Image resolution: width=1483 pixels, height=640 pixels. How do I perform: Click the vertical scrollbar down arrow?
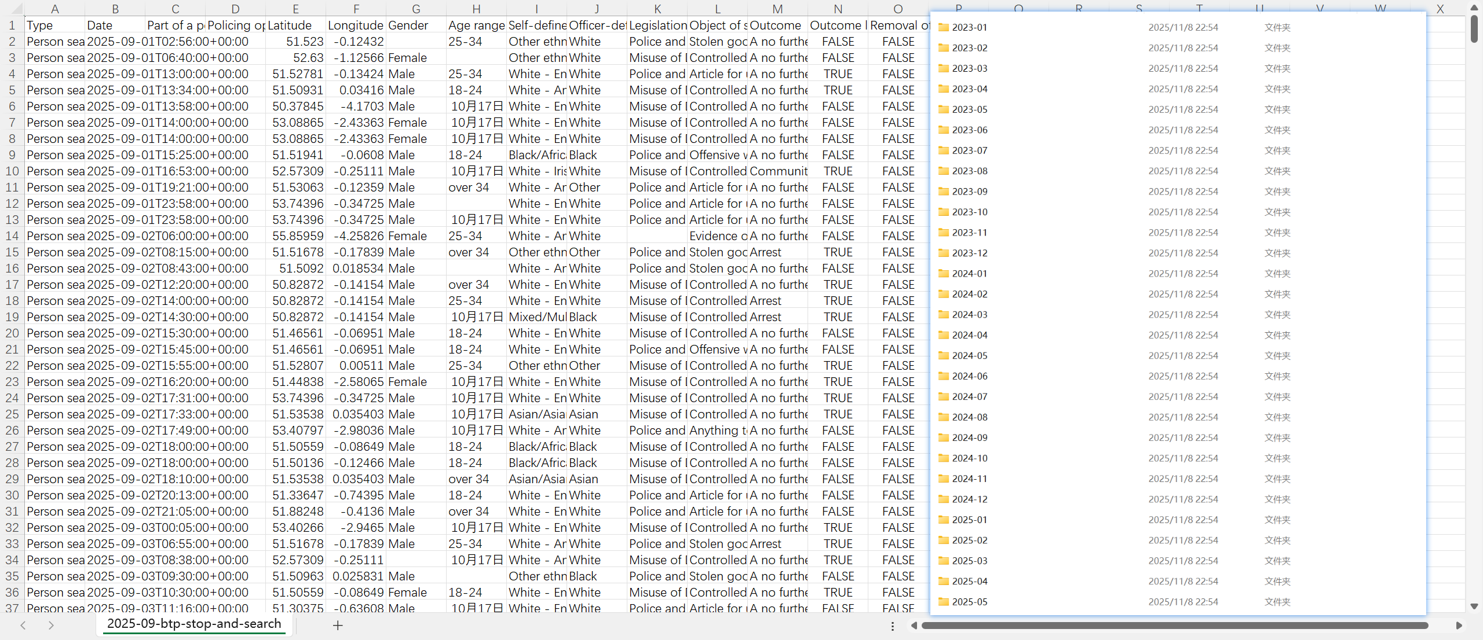point(1474,606)
